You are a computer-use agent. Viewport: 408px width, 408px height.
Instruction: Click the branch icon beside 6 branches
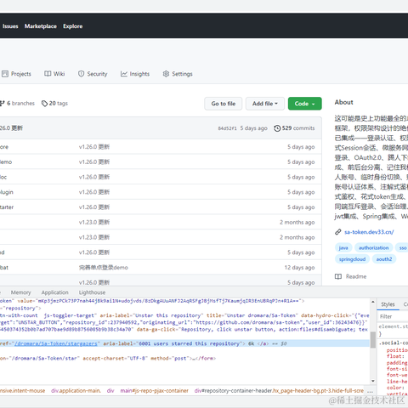click(x=3, y=104)
